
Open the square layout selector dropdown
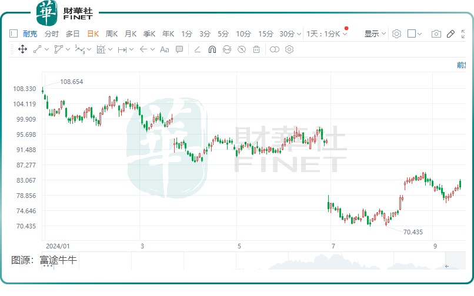(415, 34)
